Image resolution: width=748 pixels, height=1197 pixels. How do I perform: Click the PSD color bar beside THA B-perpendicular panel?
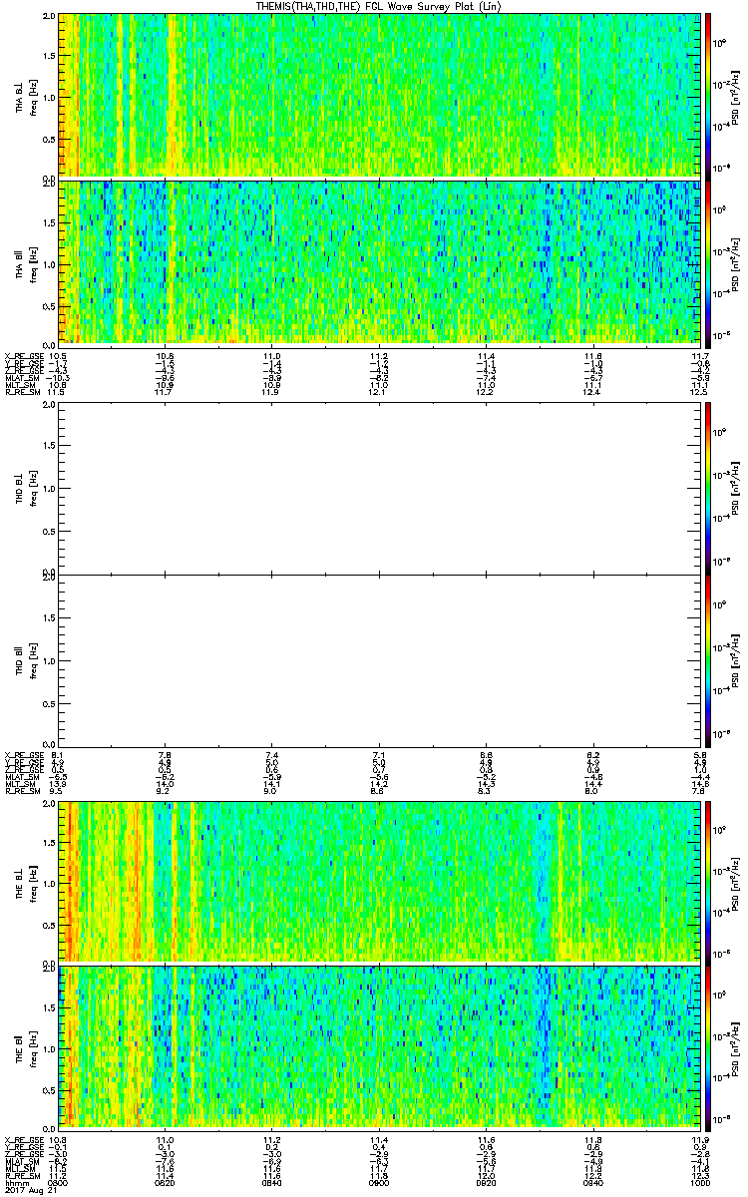(708, 95)
